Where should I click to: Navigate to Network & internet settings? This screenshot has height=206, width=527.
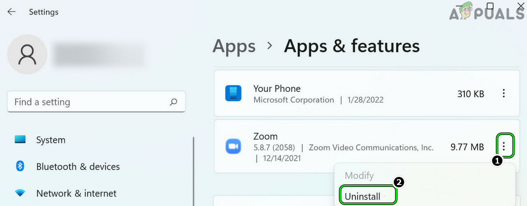(x=76, y=193)
